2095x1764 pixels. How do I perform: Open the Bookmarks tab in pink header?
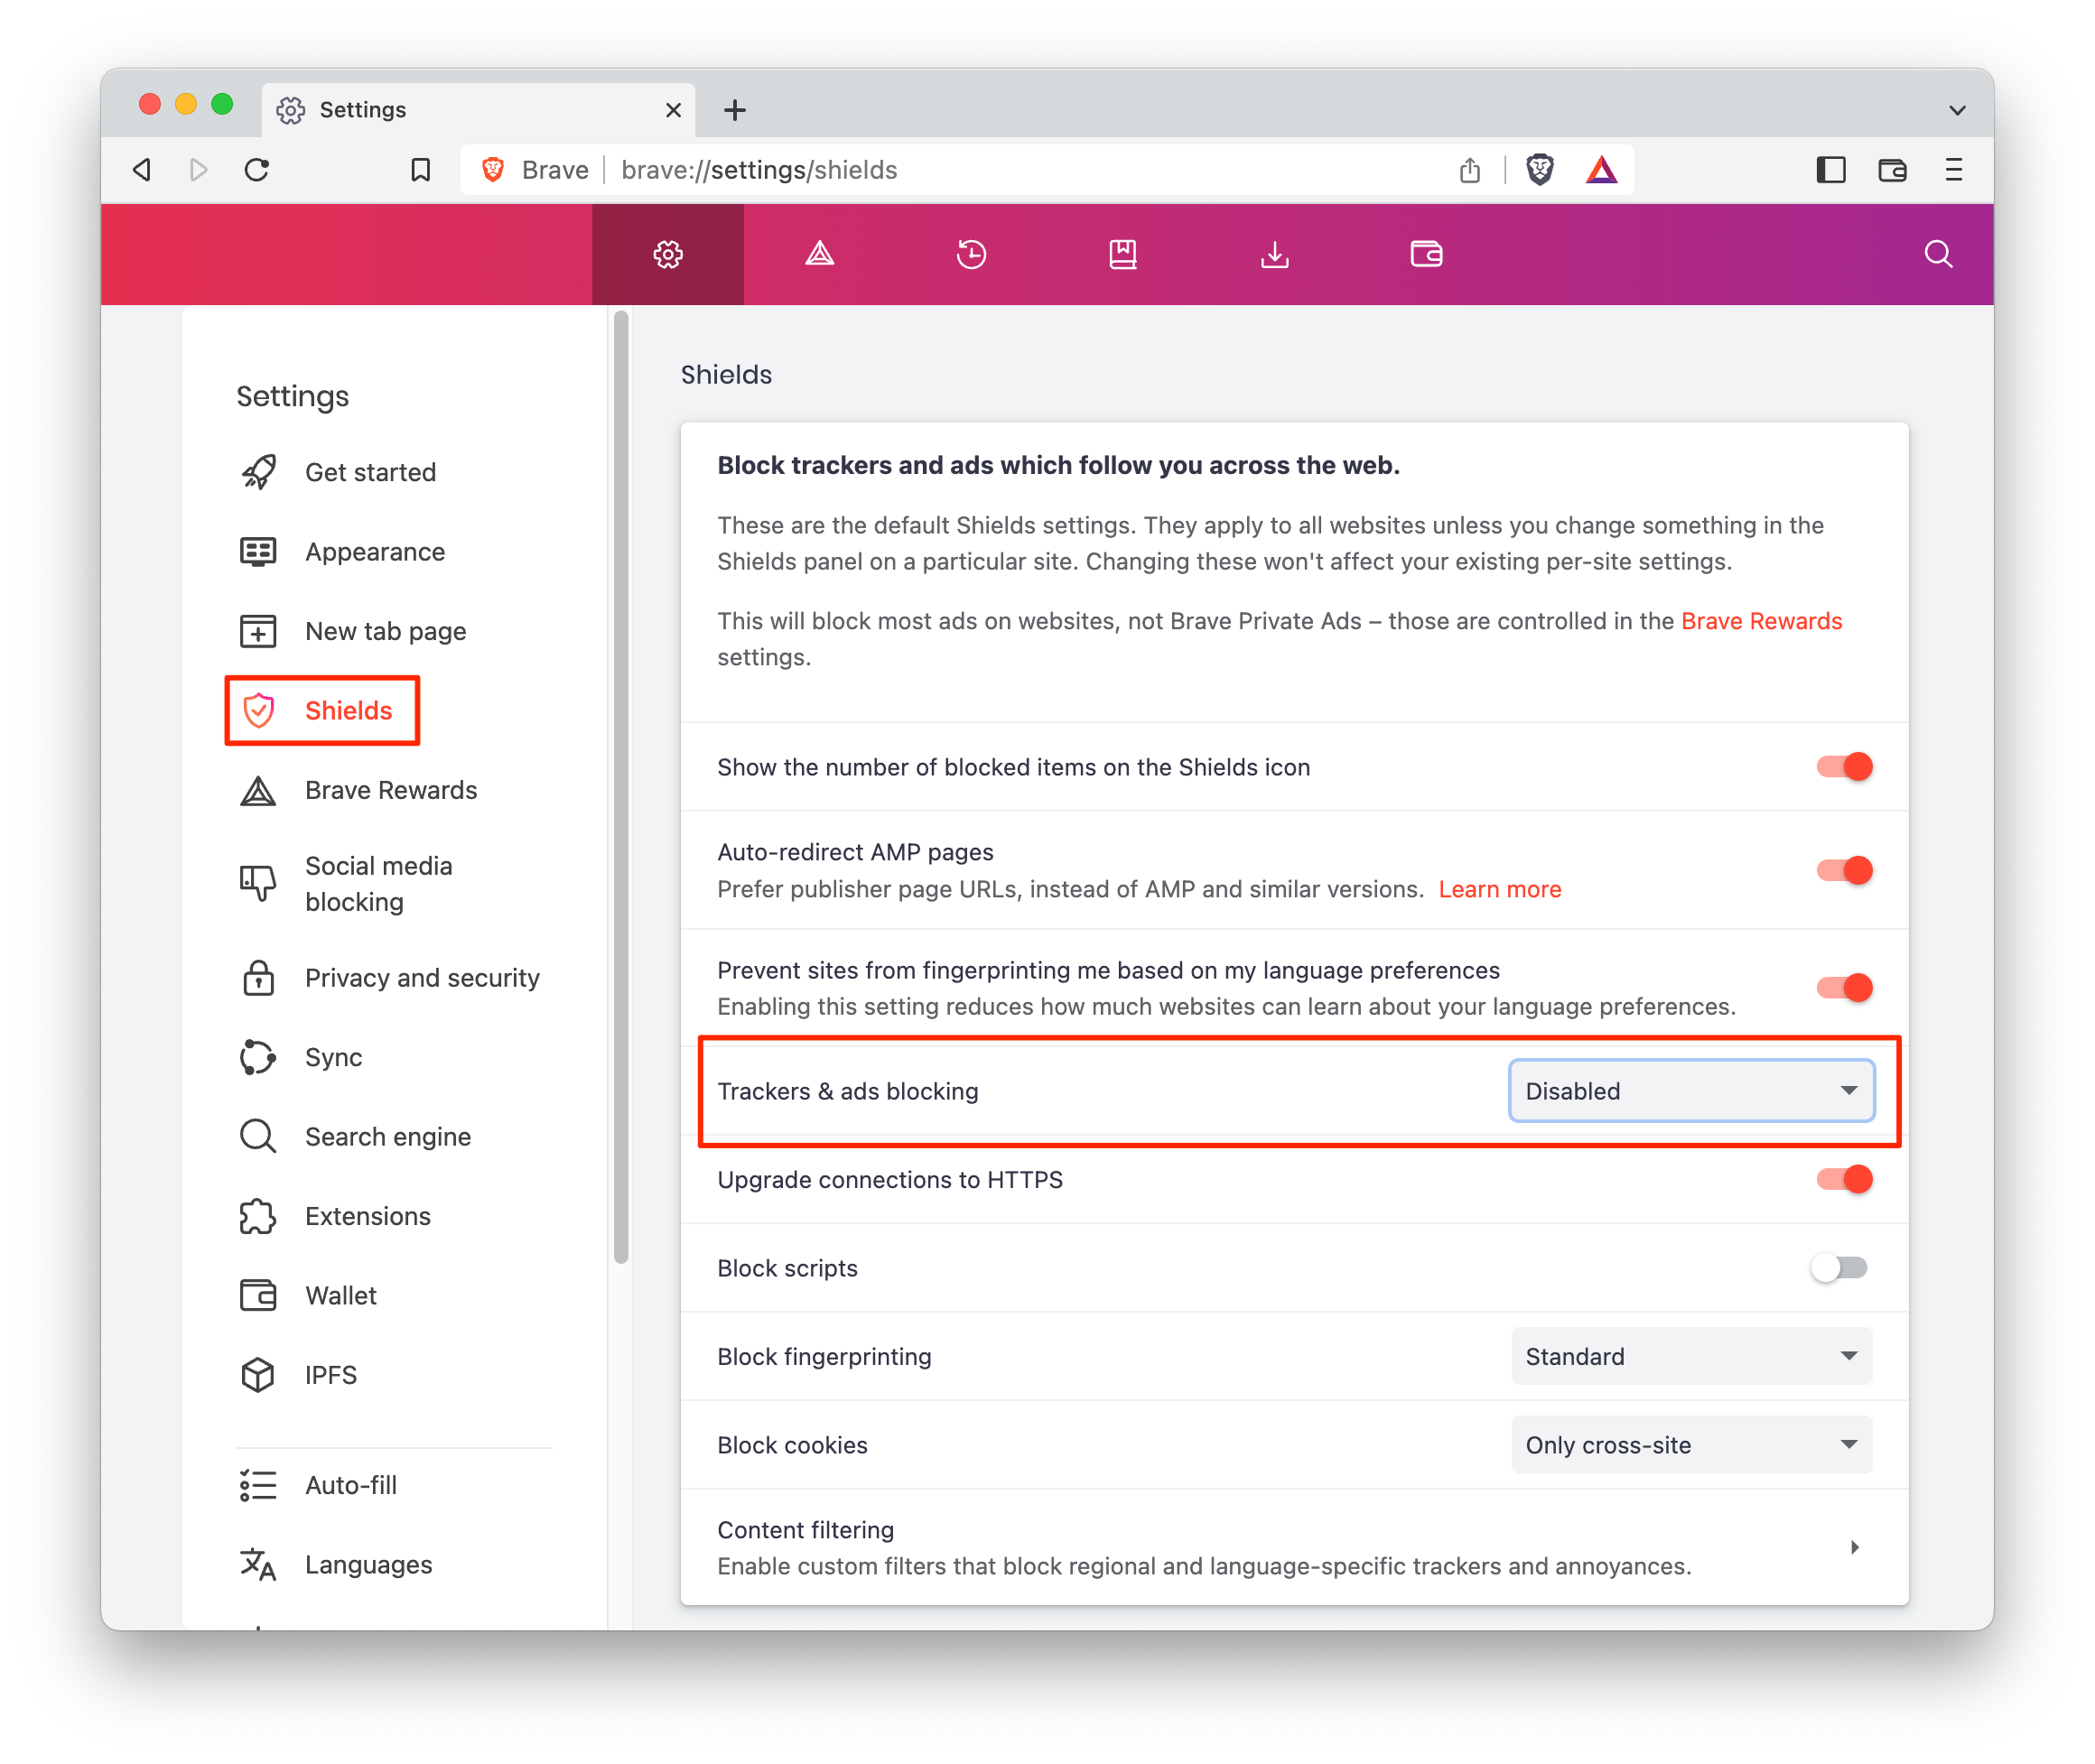pos(1123,254)
